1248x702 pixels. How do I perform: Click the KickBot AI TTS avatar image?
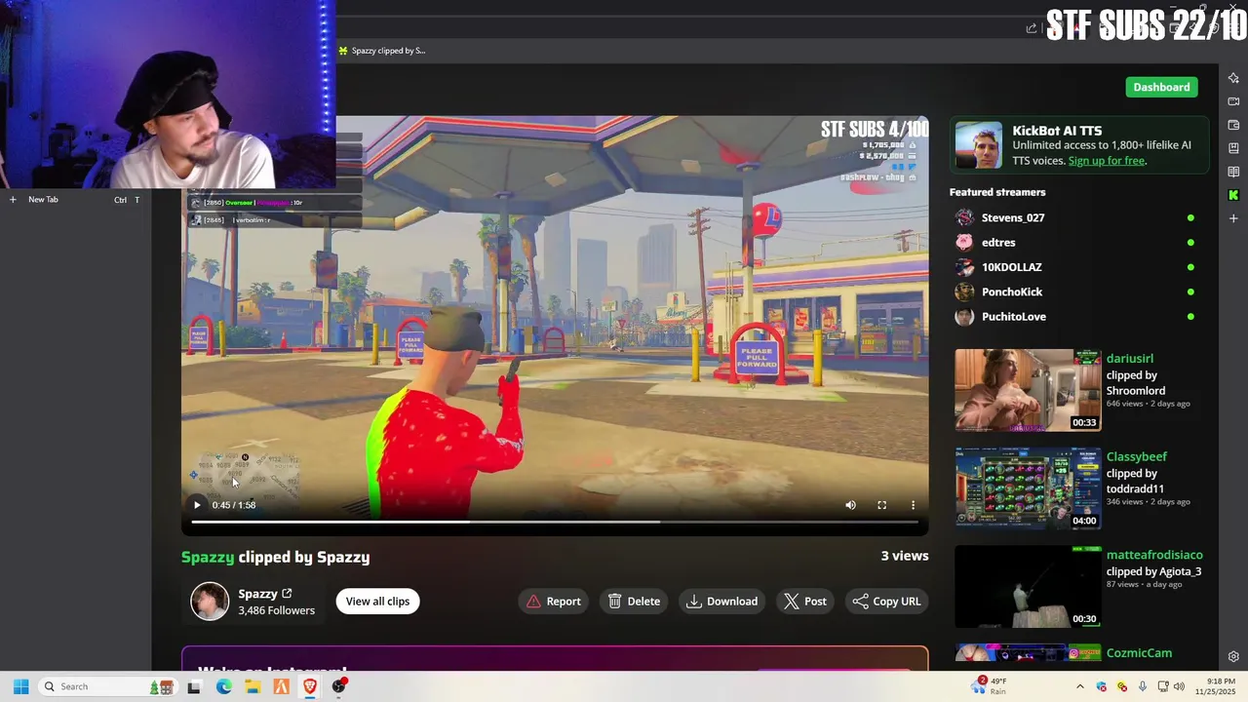(978, 145)
